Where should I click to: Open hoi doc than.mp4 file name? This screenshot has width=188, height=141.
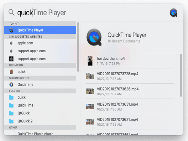coord(111,59)
